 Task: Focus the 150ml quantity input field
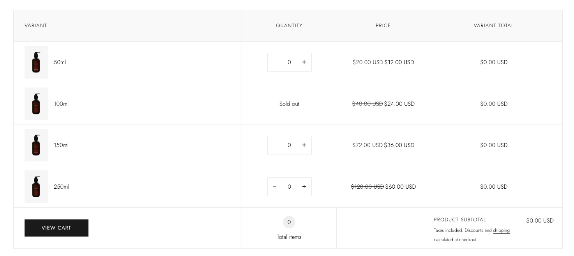(289, 145)
